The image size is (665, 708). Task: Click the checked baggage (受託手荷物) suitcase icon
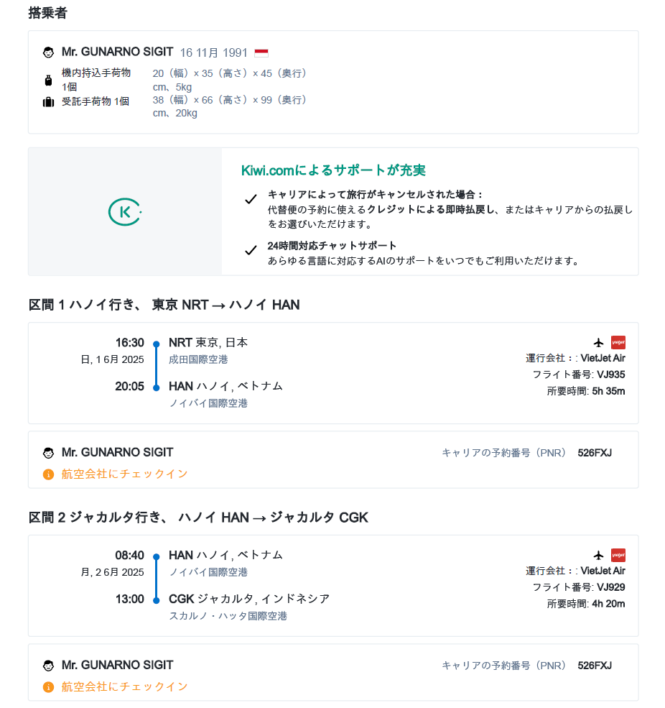click(x=48, y=102)
